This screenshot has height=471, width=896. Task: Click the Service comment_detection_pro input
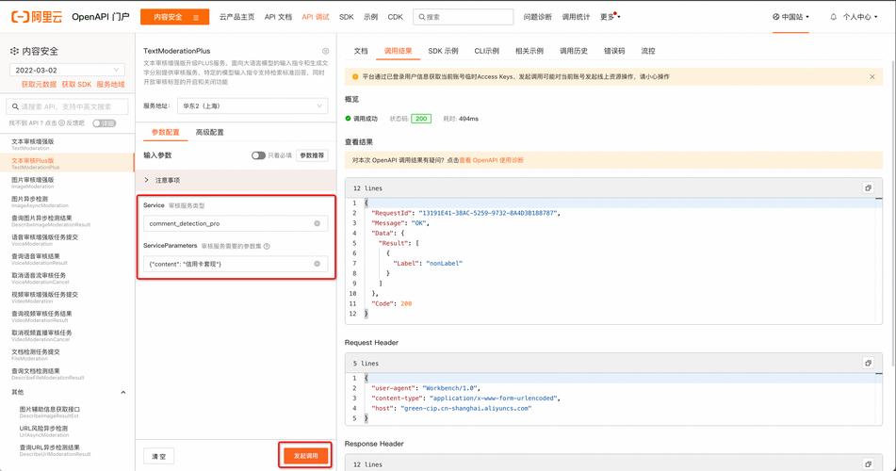tap(236, 223)
